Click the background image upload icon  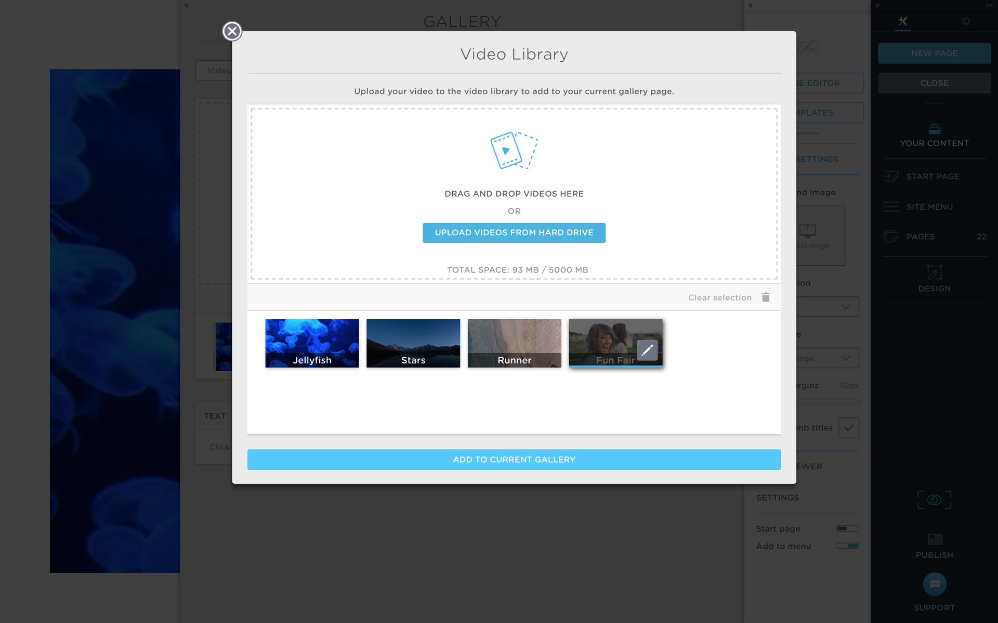point(807,230)
